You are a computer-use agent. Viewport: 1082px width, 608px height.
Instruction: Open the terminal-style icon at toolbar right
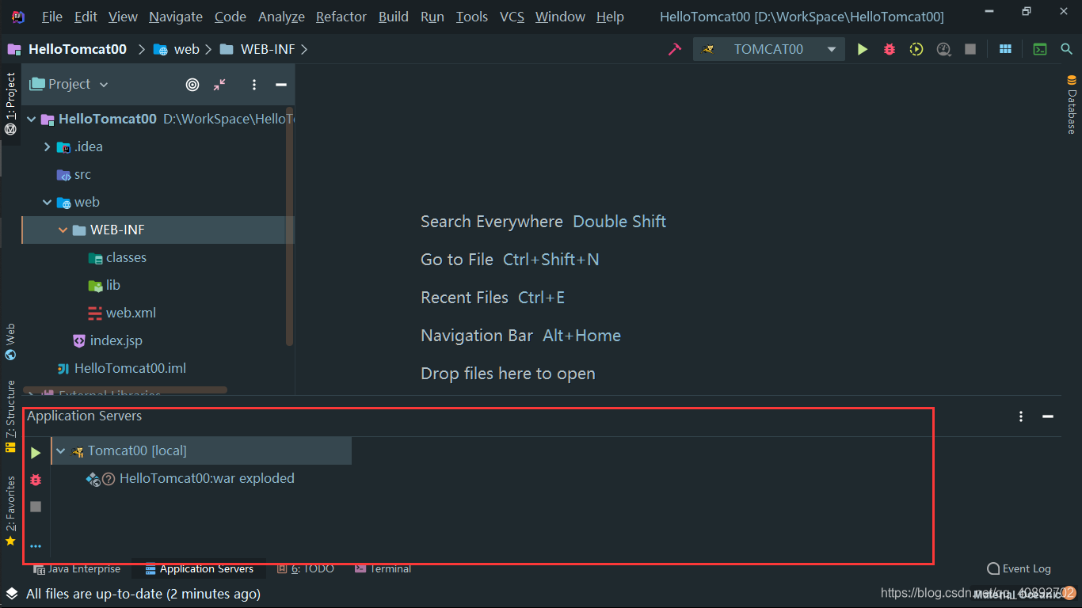(1040, 49)
